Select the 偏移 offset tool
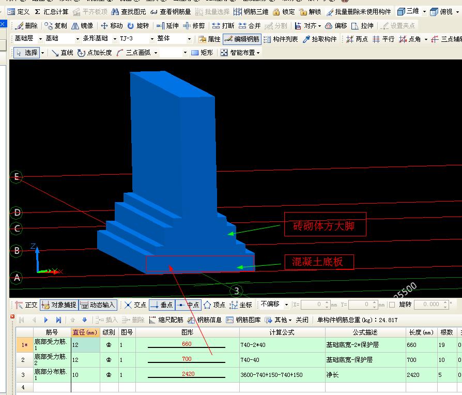This screenshot has width=462, height=395. 336,26
